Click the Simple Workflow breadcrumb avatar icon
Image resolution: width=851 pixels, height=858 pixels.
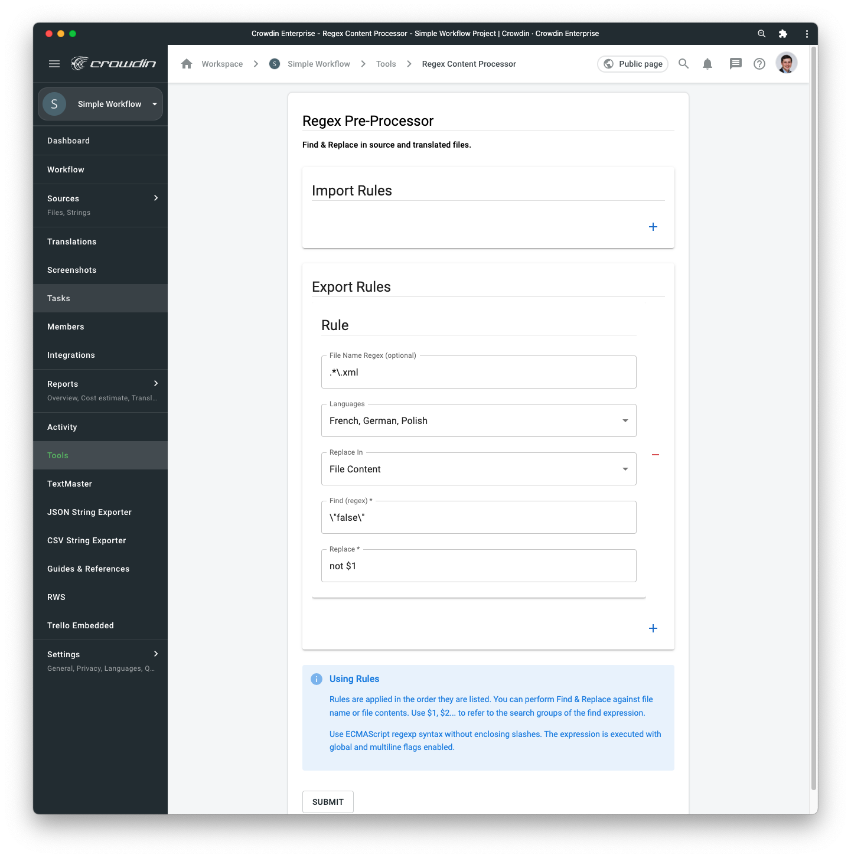point(275,64)
